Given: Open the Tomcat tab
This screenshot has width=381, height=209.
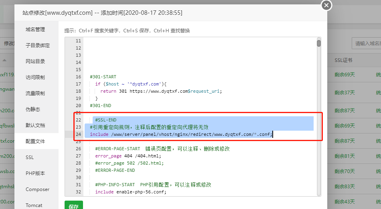Looking at the screenshot, I should pos(34,205).
